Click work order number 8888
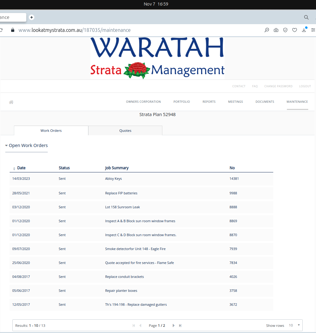 coord(233,207)
